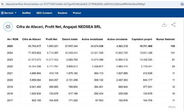This screenshot has width=184, height=111.
Task: Click the turnover value 41.673.670
Action: tap(35, 60)
